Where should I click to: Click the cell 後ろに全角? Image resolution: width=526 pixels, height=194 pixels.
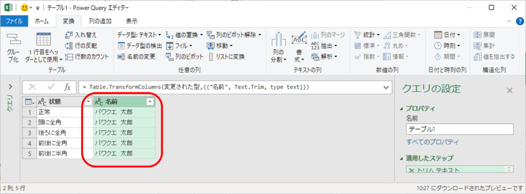pyautogui.click(x=65, y=132)
